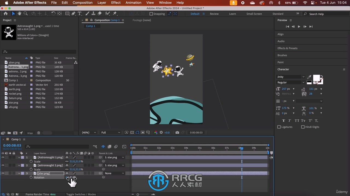Click the Reset Exposure icon in the viewer
Image resolution: width=350 pixels, height=196 pixels.
[161, 133]
